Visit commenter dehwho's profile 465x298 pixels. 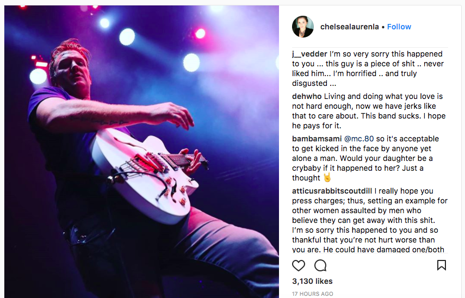(x=307, y=97)
